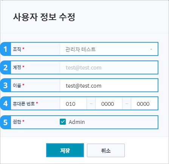Open the 조직 dropdown arrow
This screenshot has width=169, height=164.
pos(151,50)
